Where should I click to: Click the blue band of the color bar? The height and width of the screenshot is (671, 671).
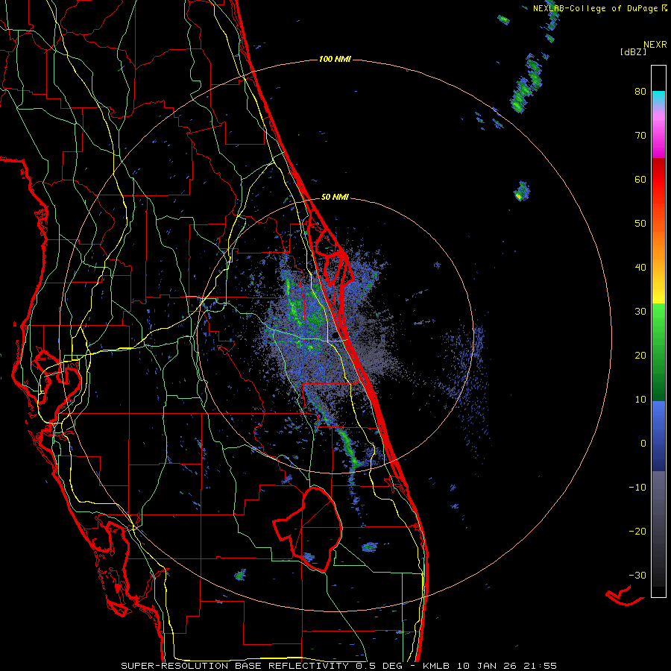[x=658, y=436]
